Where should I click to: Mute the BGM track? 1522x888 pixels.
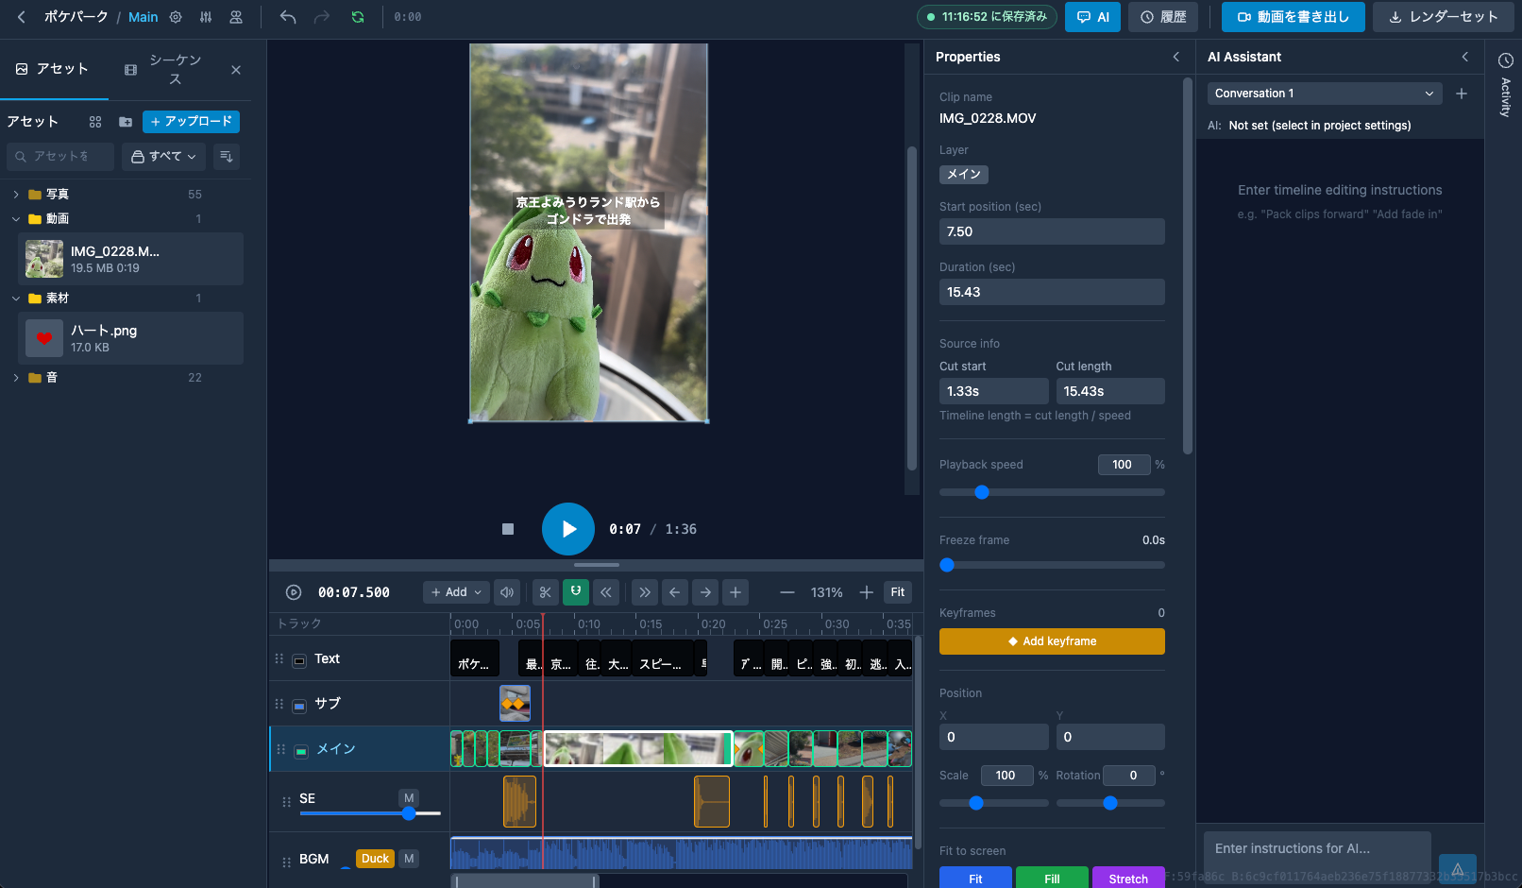click(x=409, y=859)
